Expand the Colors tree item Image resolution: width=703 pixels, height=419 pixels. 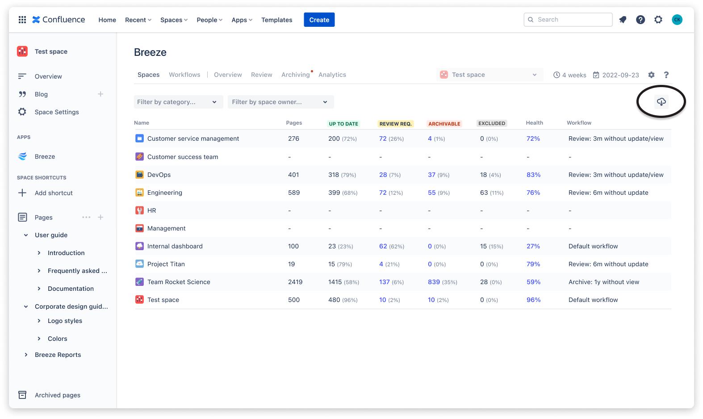coord(39,339)
